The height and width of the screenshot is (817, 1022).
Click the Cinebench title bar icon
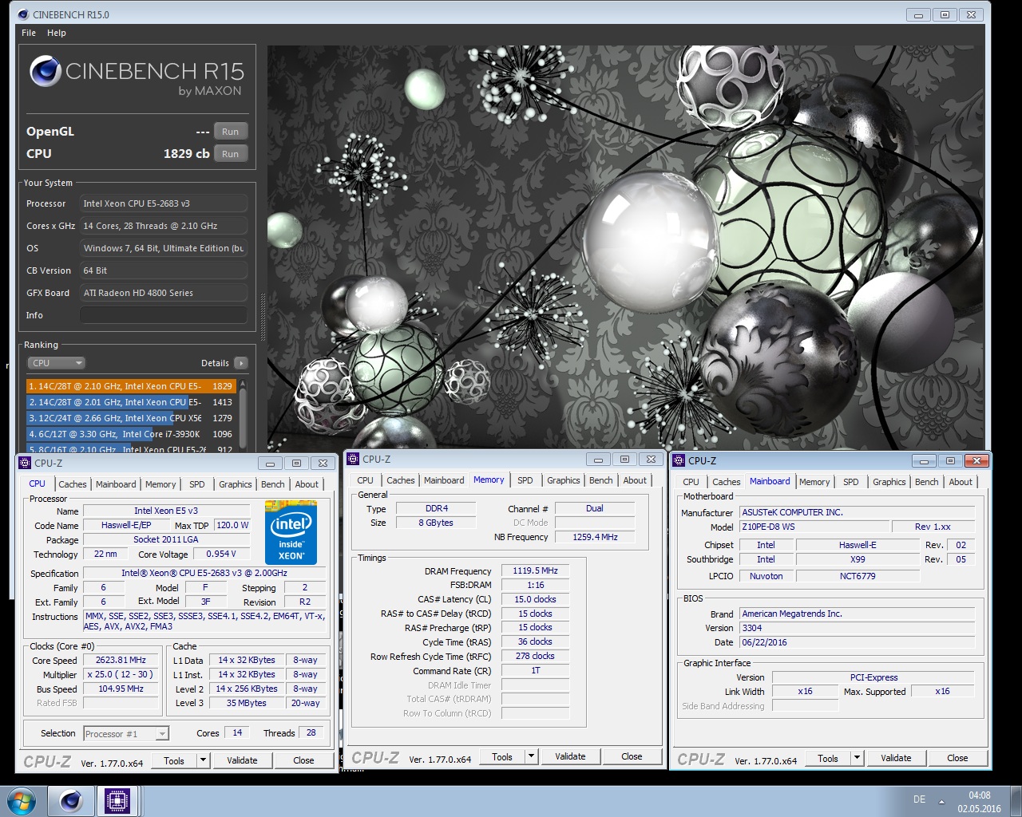coord(23,14)
